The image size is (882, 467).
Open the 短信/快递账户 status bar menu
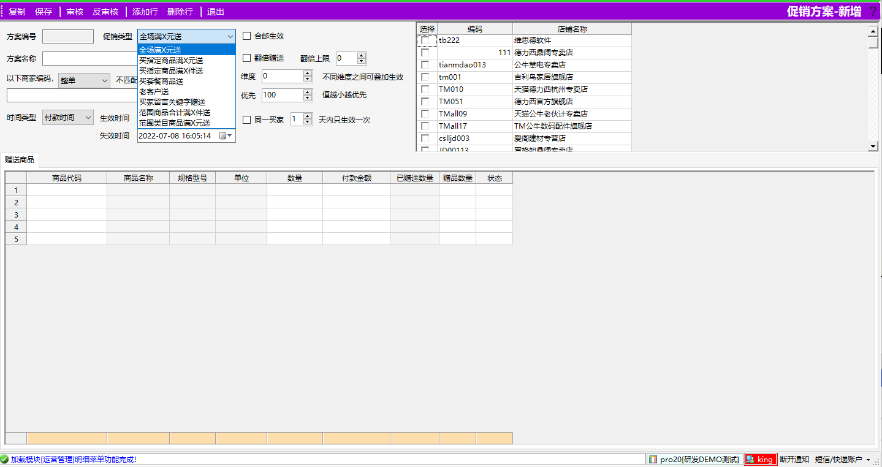click(x=842, y=460)
